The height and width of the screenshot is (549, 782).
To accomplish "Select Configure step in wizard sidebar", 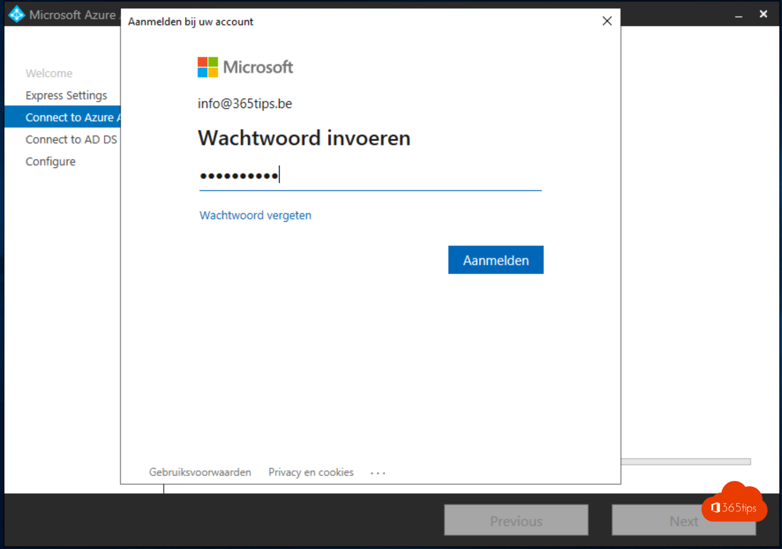I will [51, 161].
